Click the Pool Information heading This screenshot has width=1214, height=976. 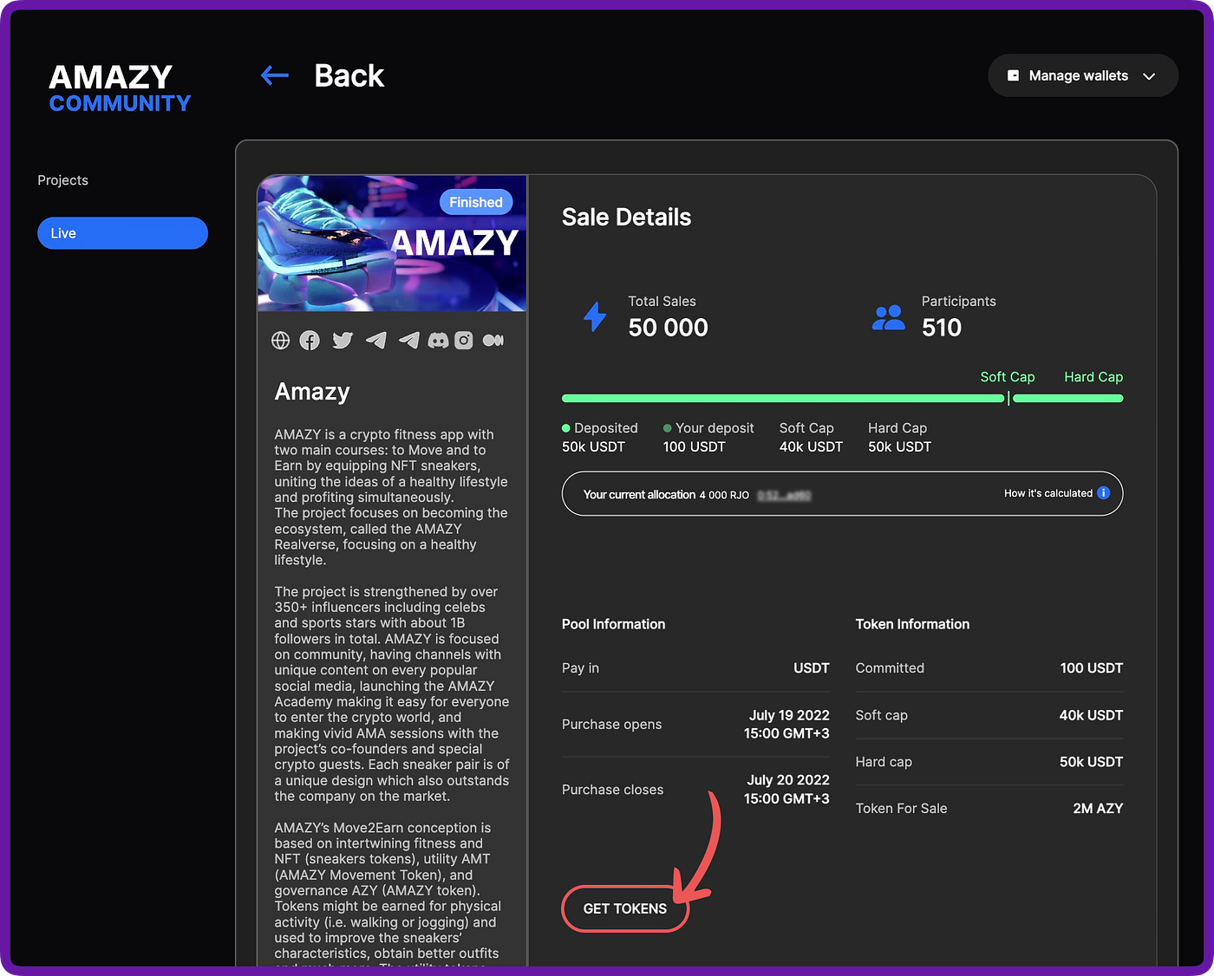click(x=613, y=624)
